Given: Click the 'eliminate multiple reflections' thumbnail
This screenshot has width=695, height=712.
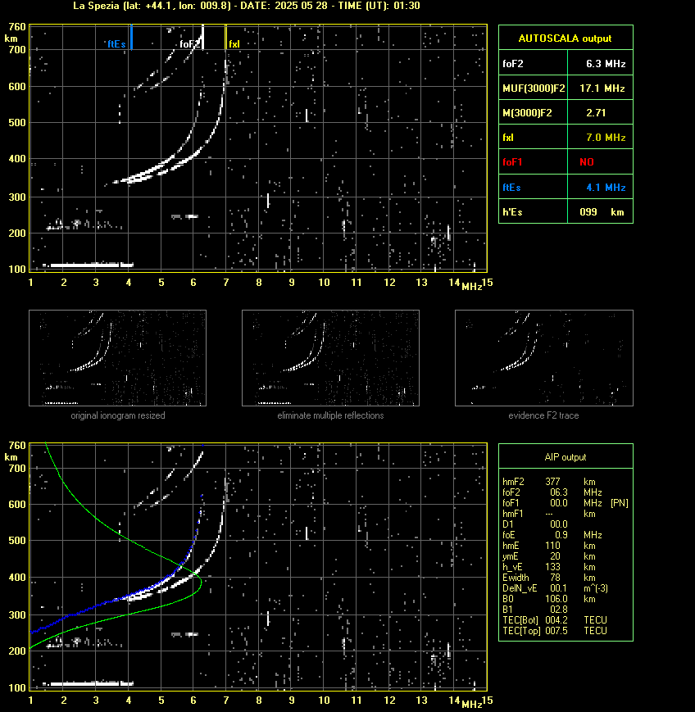Looking at the screenshot, I should tap(330, 358).
